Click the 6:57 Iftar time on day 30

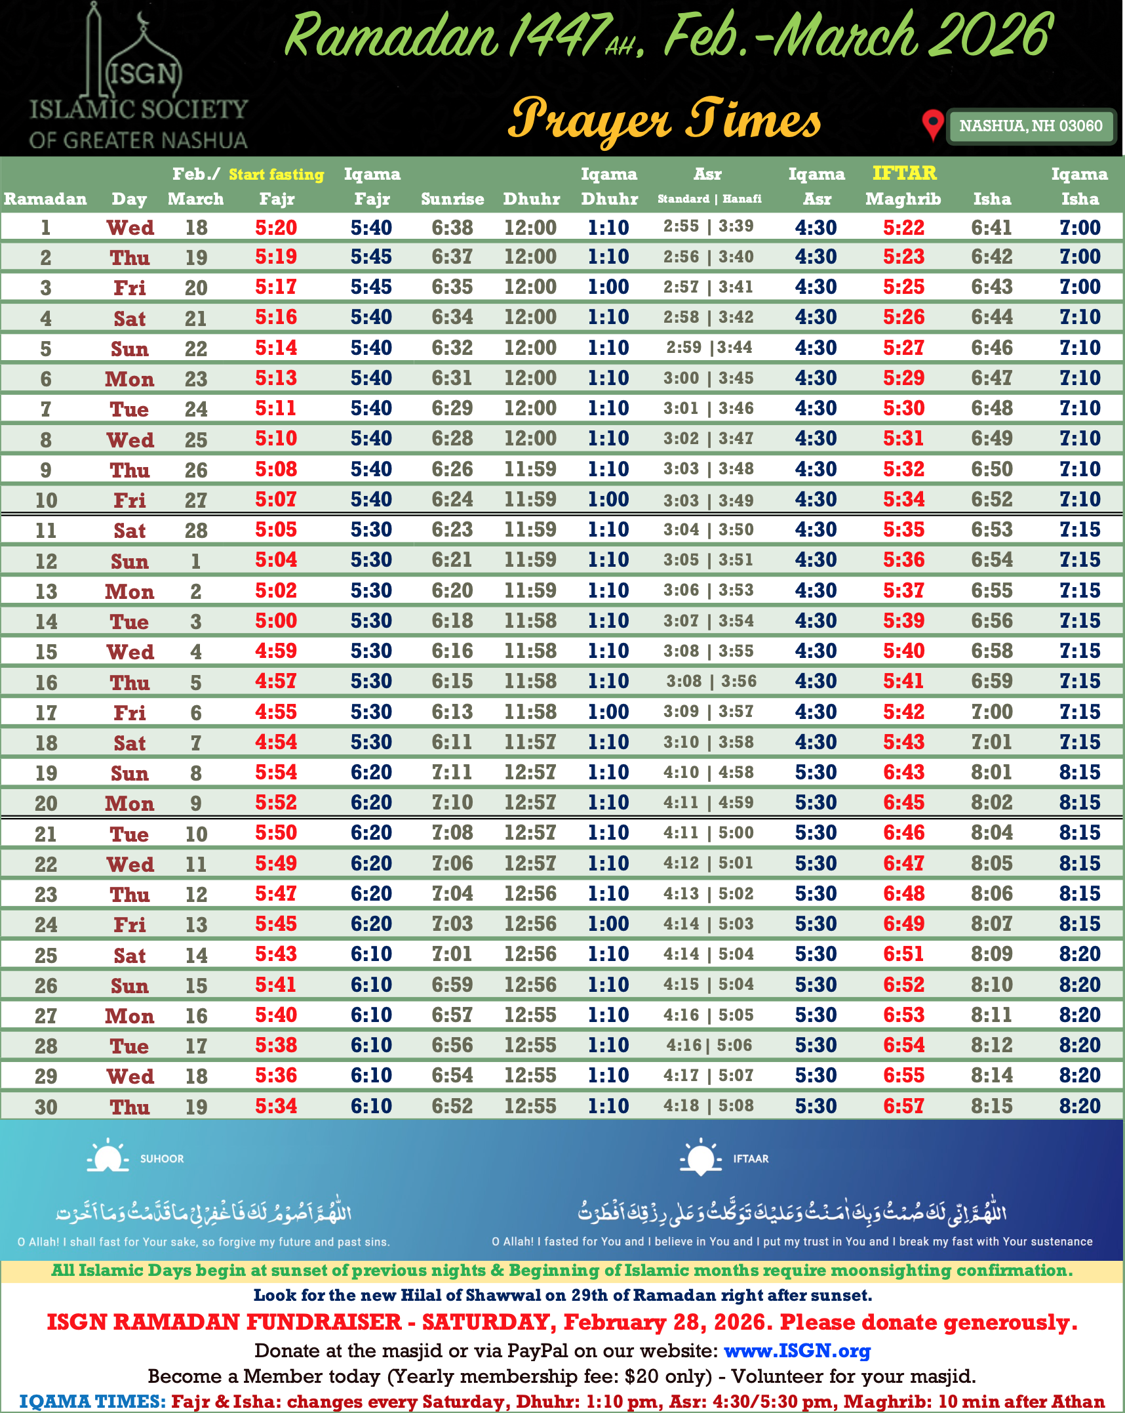coord(903,1106)
